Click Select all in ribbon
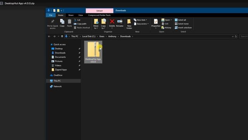Screen dimensions: 248x140 point(180,20)
